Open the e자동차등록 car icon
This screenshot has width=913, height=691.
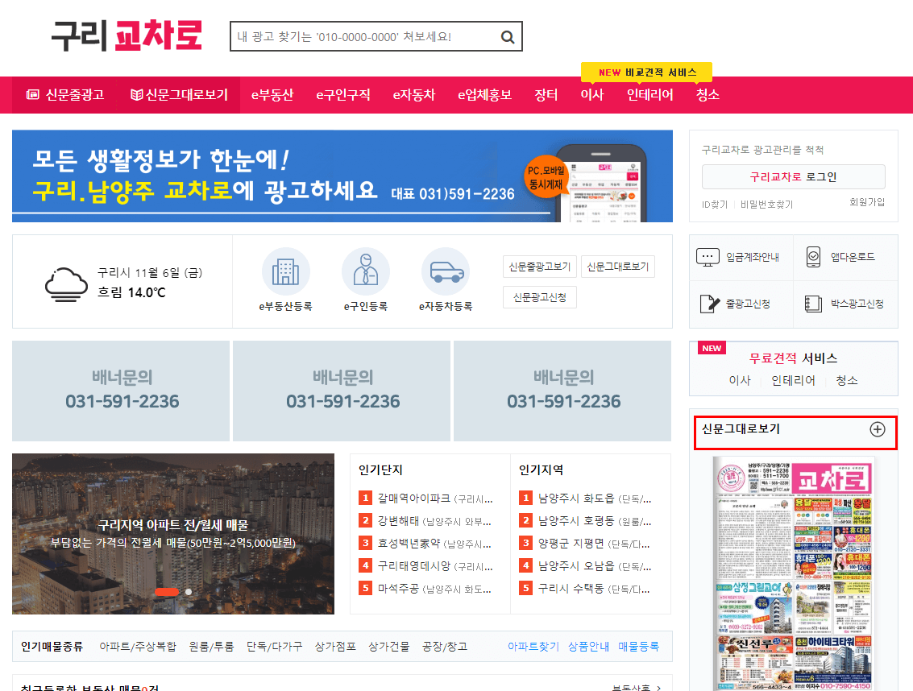click(446, 272)
